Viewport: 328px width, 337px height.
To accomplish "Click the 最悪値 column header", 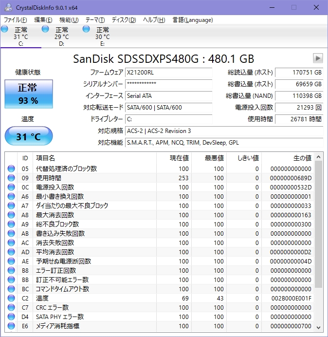I will pyautogui.click(x=209, y=158).
